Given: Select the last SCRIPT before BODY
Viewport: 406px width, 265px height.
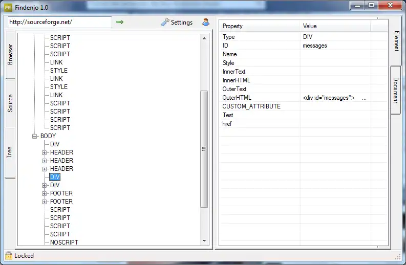Looking at the screenshot, I should pyautogui.click(x=60, y=128).
